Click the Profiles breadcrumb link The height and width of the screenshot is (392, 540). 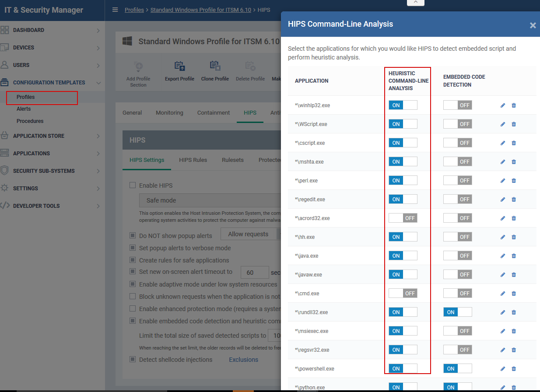point(134,10)
